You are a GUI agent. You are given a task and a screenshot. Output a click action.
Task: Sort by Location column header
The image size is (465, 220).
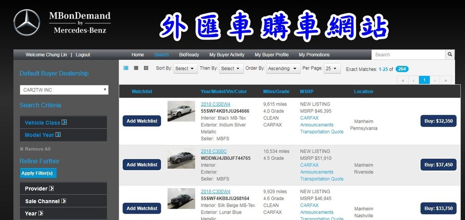pos(364,92)
